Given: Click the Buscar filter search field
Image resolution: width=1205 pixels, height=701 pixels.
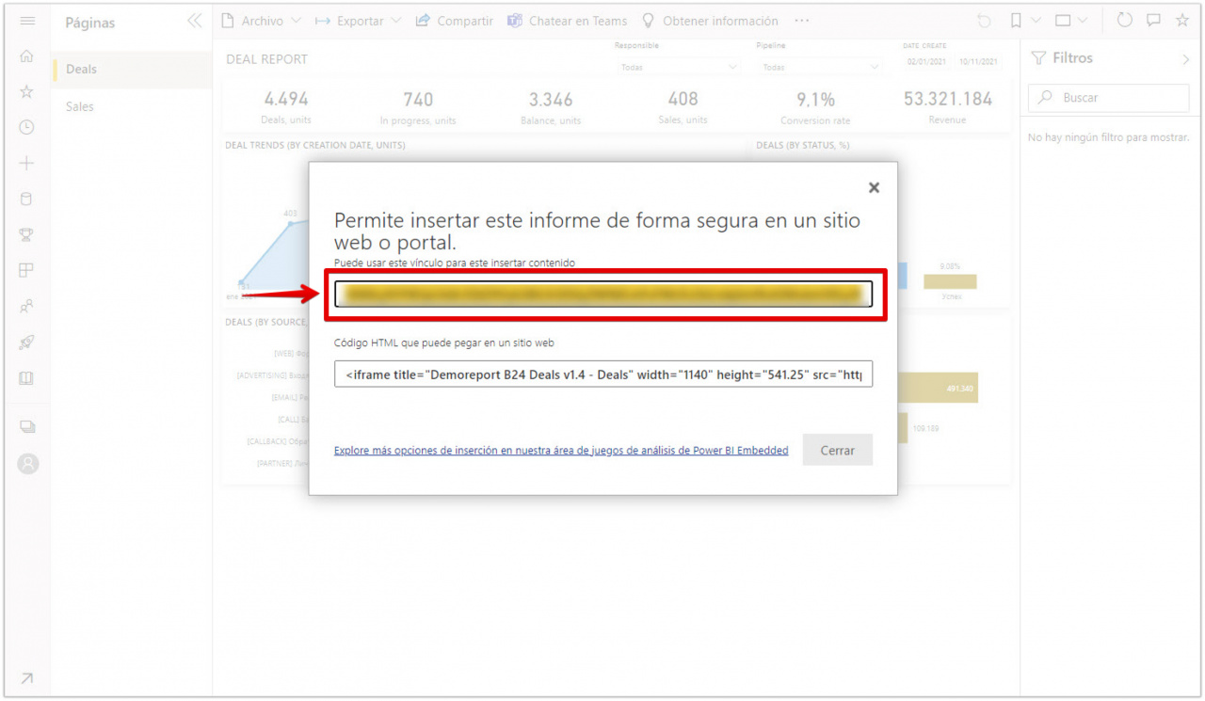Looking at the screenshot, I should (1109, 98).
